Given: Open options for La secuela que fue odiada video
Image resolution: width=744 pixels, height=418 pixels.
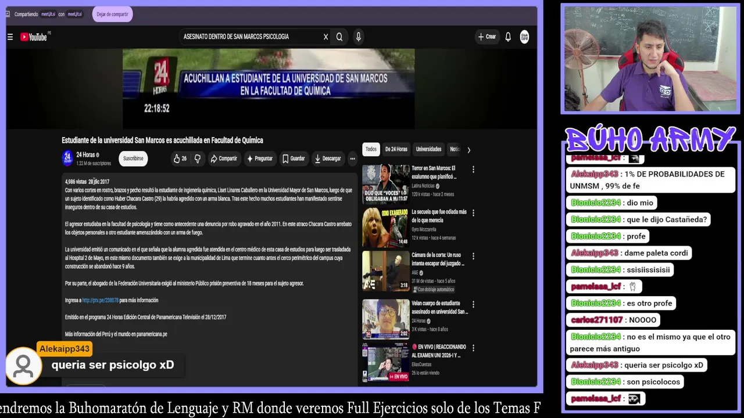Looking at the screenshot, I should [x=473, y=213].
